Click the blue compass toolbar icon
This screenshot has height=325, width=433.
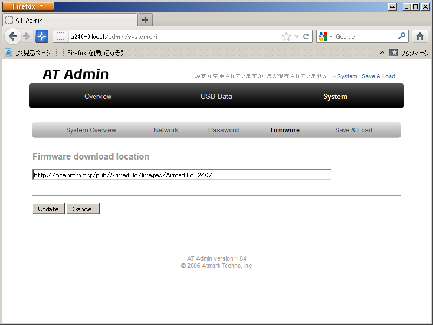pos(42,36)
